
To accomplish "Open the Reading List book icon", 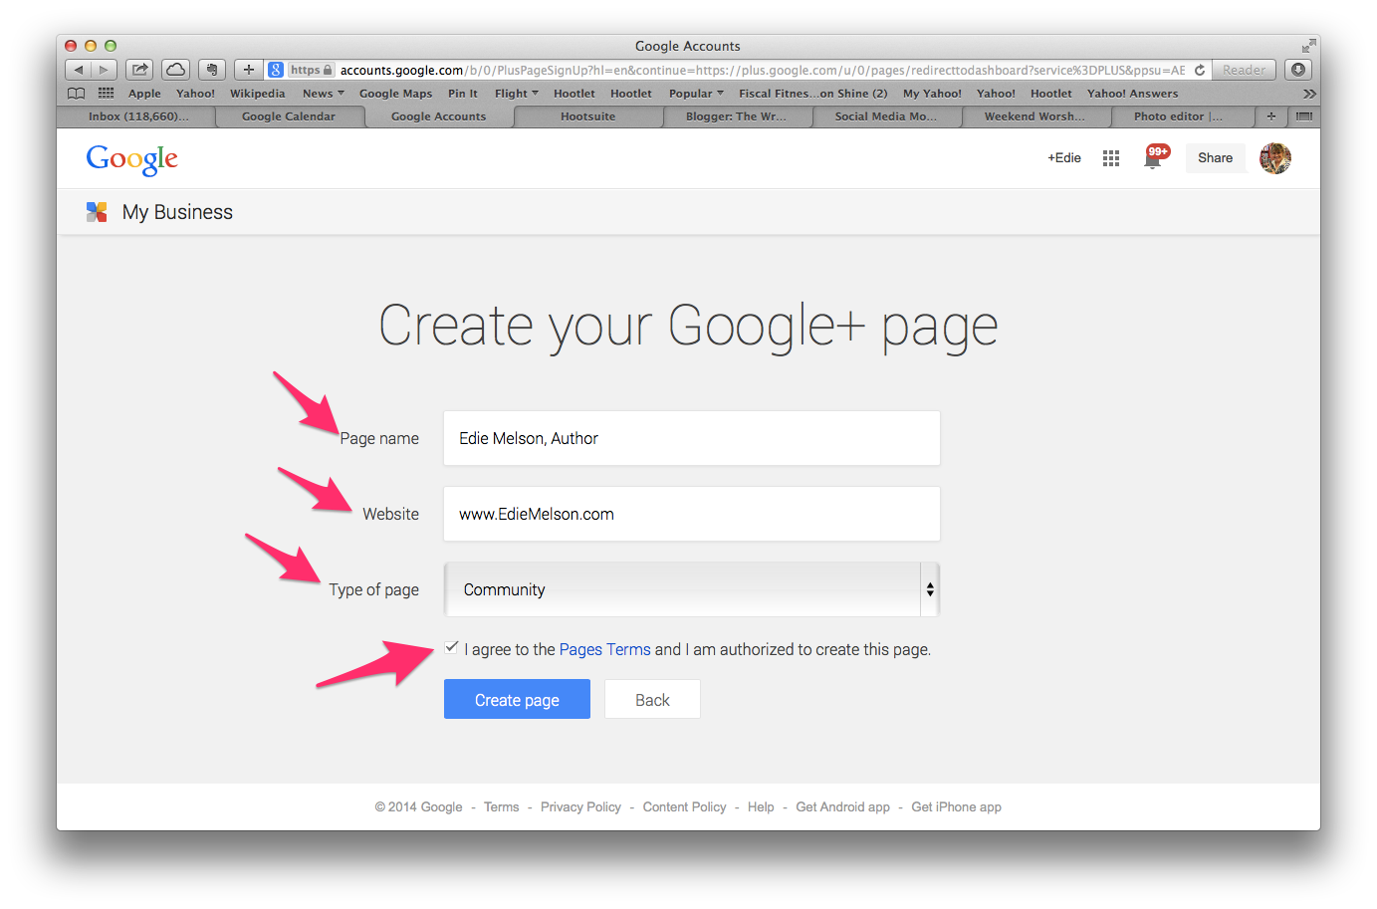I will click(x=76, y=93).
